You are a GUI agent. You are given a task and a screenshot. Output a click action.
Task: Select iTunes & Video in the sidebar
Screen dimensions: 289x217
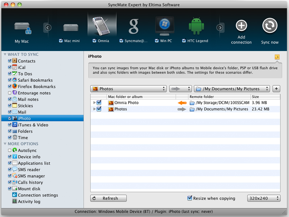[x=33, y=125]
